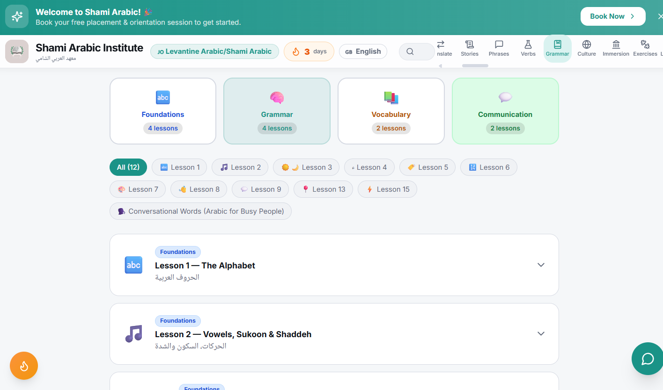
Task: Dismiss the welcome banner
Action: click(x=660, y=16)
